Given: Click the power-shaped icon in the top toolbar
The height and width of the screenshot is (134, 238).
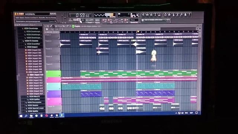Looking at the screenshot, I should [165, 15].
